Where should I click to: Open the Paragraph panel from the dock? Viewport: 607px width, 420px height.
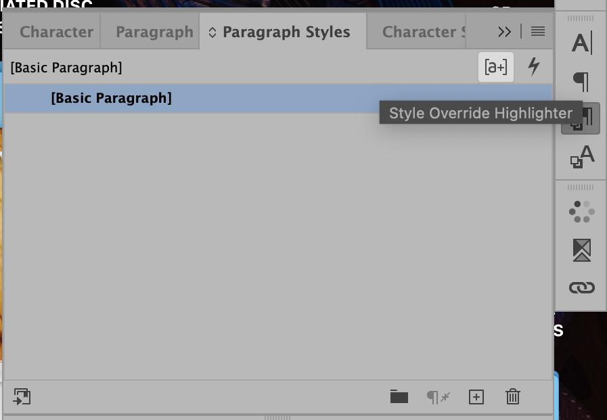[580, 81]
